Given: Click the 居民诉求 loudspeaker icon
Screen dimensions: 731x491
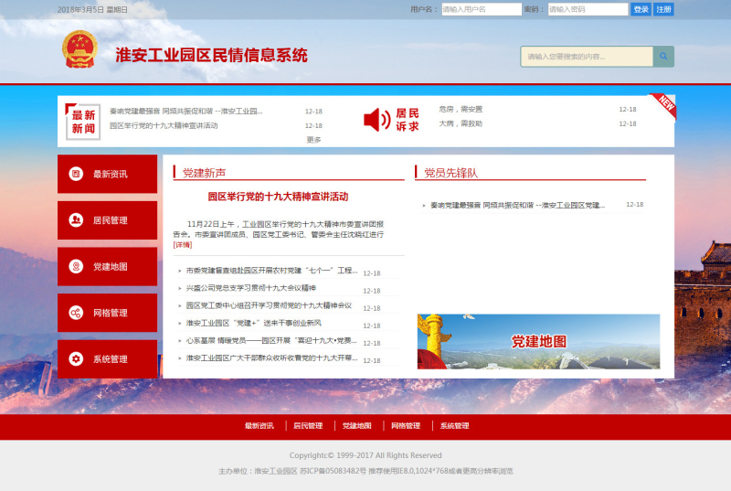Looking at the screenshot, I should (x=376, y=120).
